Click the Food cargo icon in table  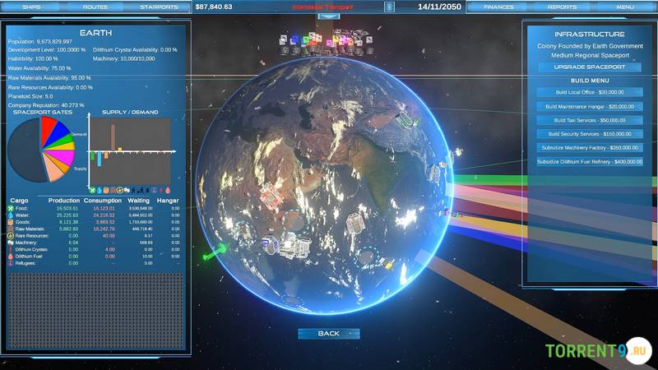point(12,209)
